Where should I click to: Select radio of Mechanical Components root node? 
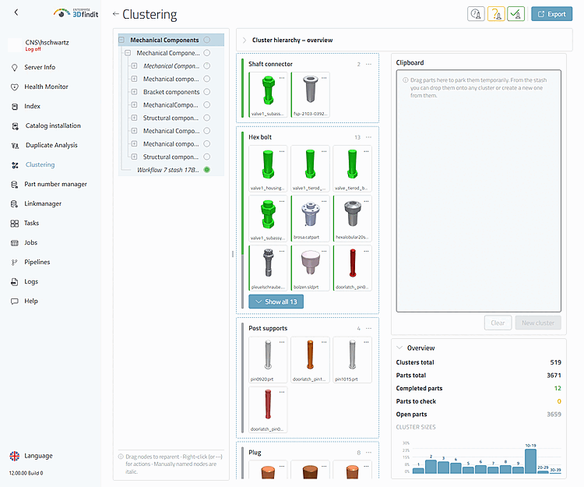(x=207, y=40)
